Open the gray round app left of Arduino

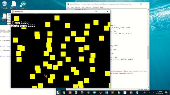pos(88,93)
